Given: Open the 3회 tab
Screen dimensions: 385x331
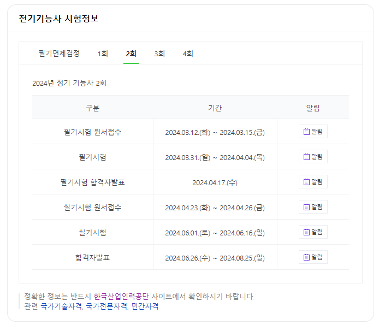Looking at the screenshot, I should coord(159,54).
